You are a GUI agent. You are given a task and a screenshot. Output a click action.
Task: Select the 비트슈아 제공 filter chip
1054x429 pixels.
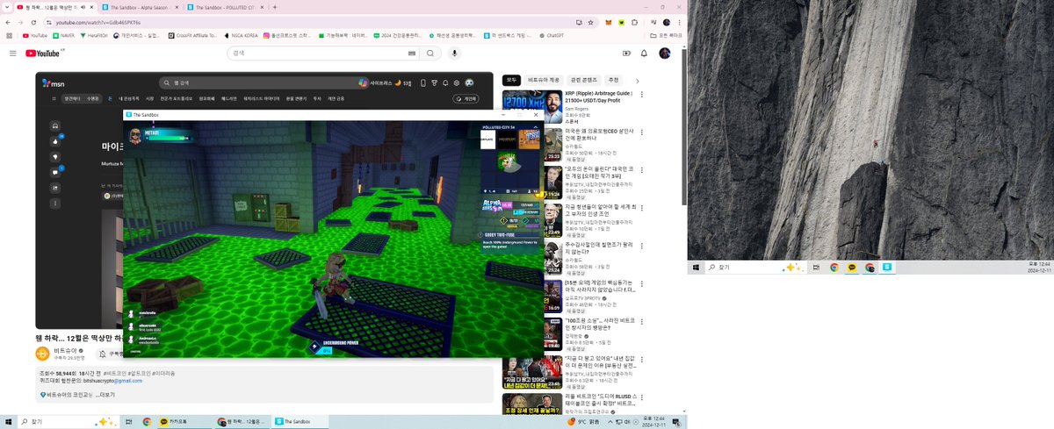[545, 79]
